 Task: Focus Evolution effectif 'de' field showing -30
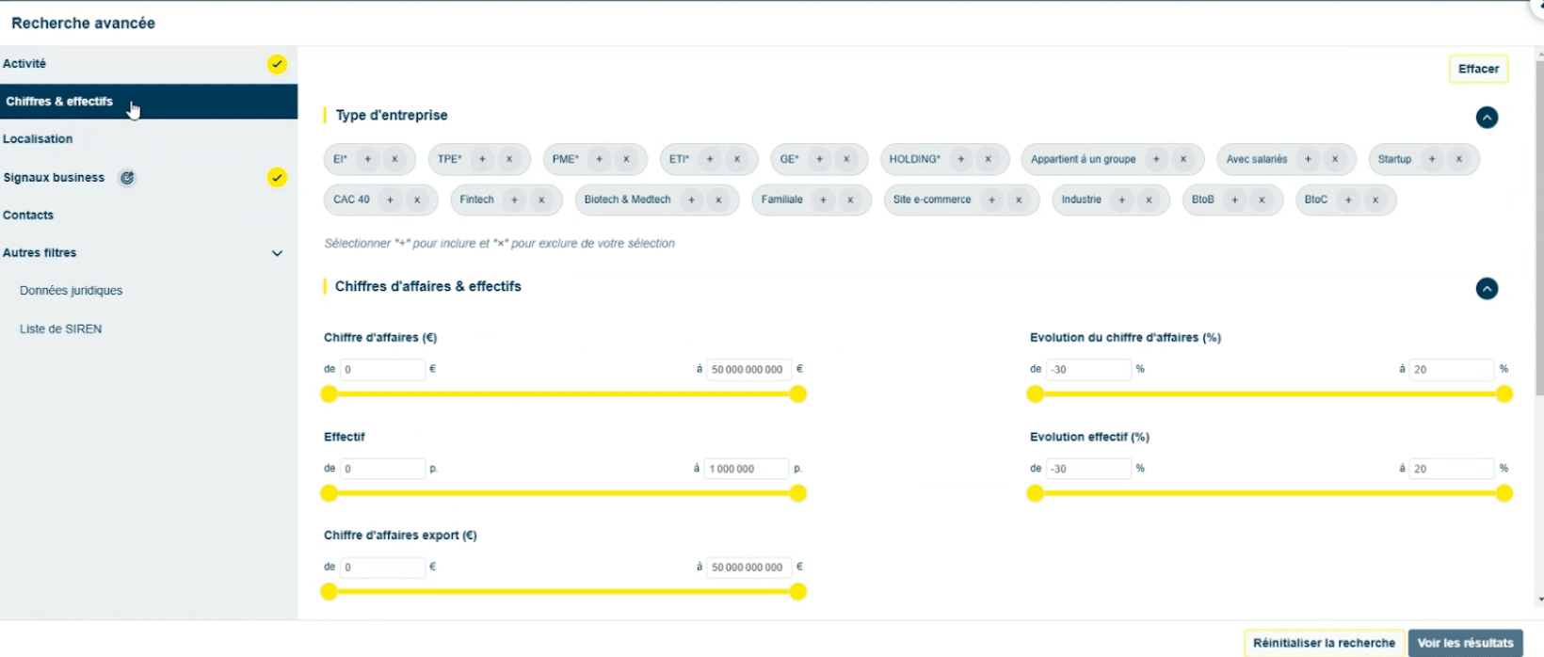click(1088, 469)
